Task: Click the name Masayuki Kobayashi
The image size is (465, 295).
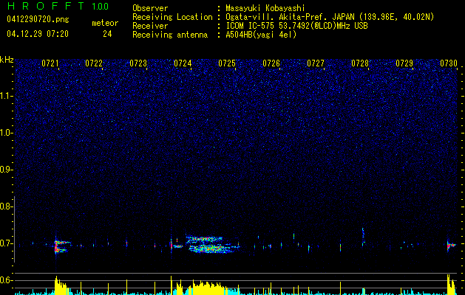Action: [x=265, y=8]
